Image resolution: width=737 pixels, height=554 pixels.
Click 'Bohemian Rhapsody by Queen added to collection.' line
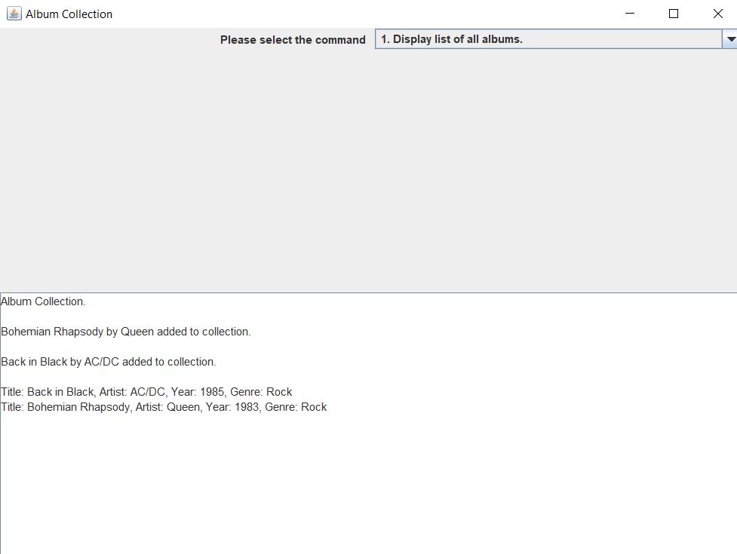pyautogui.click(x=126, y=332)
